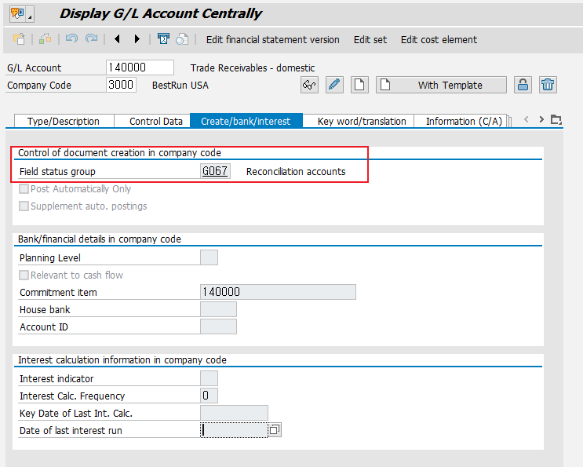Click the G/L Account number field
This screenshot has height=467, width=583.
(140, 67)
